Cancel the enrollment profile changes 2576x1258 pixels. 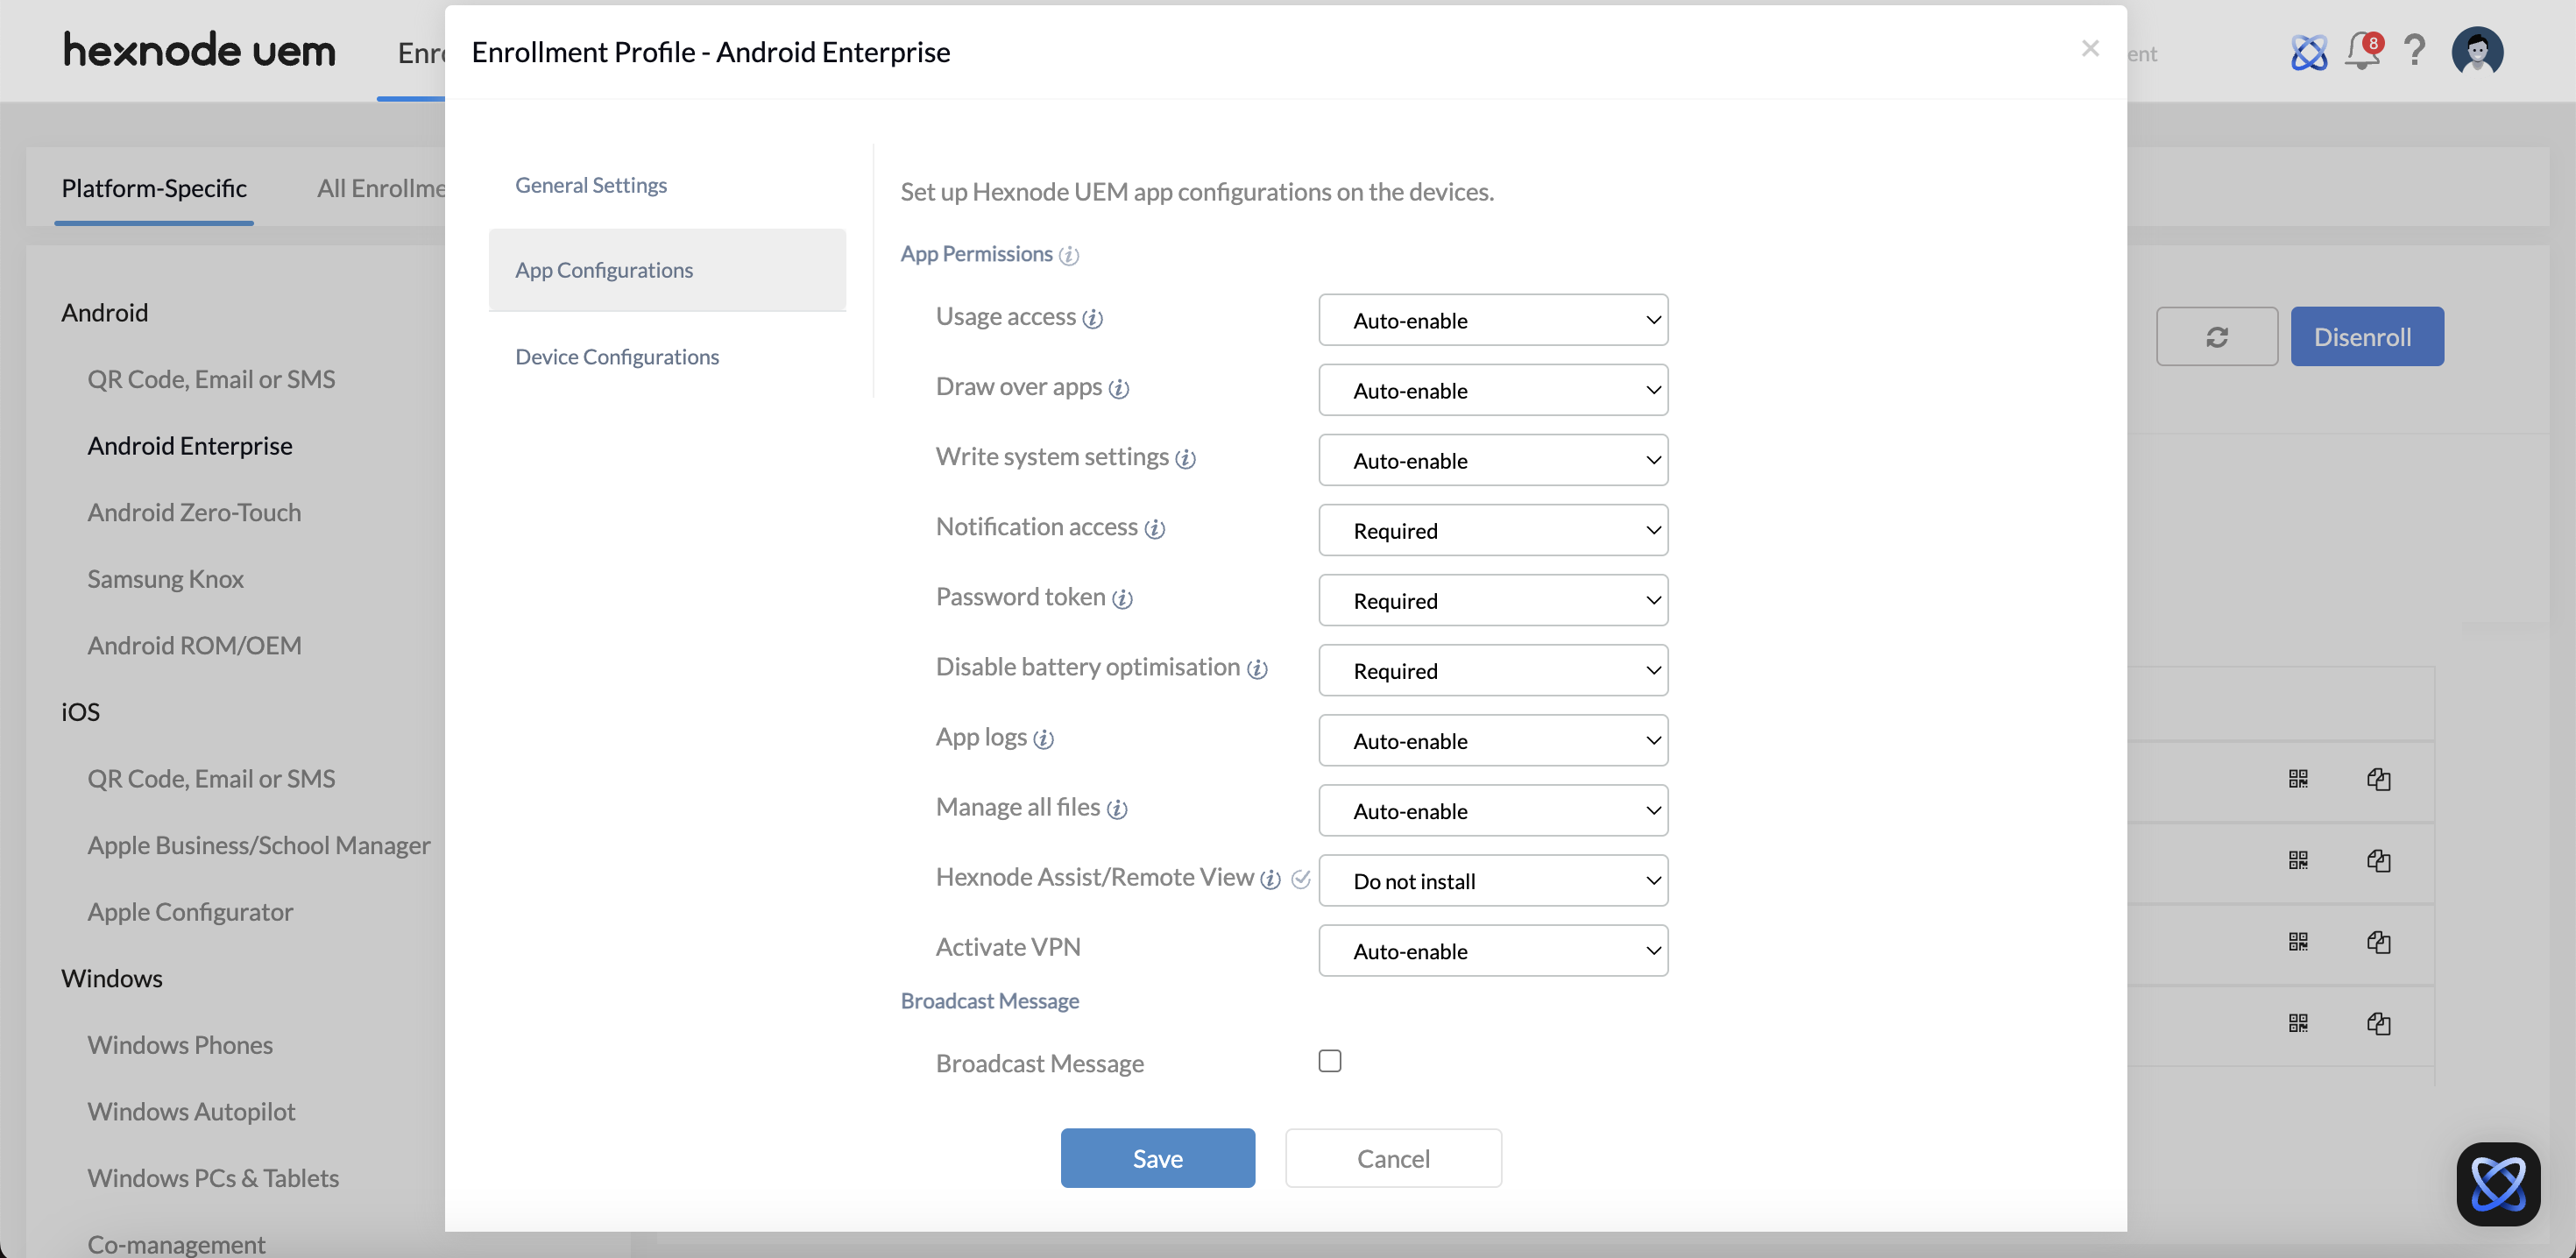tap(1393, 1158)
